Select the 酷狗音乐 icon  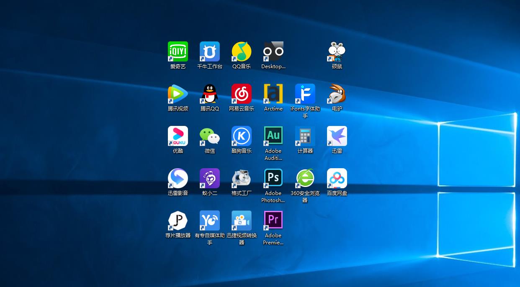[242, 136]
